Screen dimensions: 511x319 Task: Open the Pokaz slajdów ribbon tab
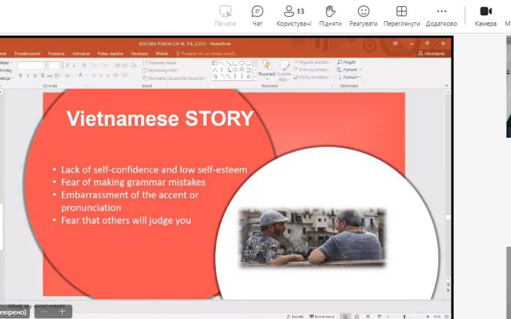[x=110, y=54]
